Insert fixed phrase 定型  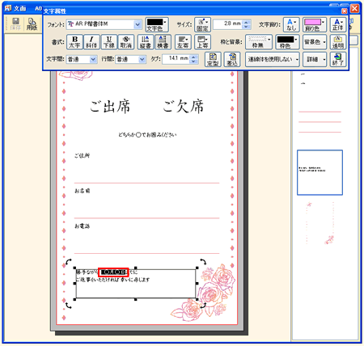tap(213, 59)
